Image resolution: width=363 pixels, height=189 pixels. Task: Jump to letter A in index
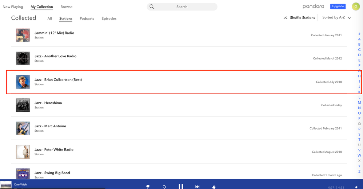coord(359,39)
